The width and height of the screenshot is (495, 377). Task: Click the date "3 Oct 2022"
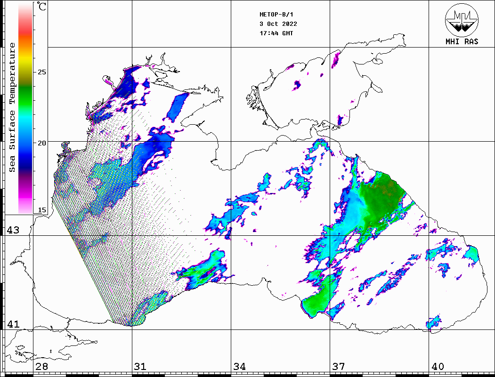click(278, 24)
